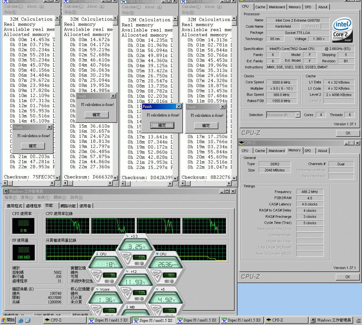Click the DRAM Frequency 486.2 MHz value
This screenshot has width=362, height=325.
pos(310,192)
